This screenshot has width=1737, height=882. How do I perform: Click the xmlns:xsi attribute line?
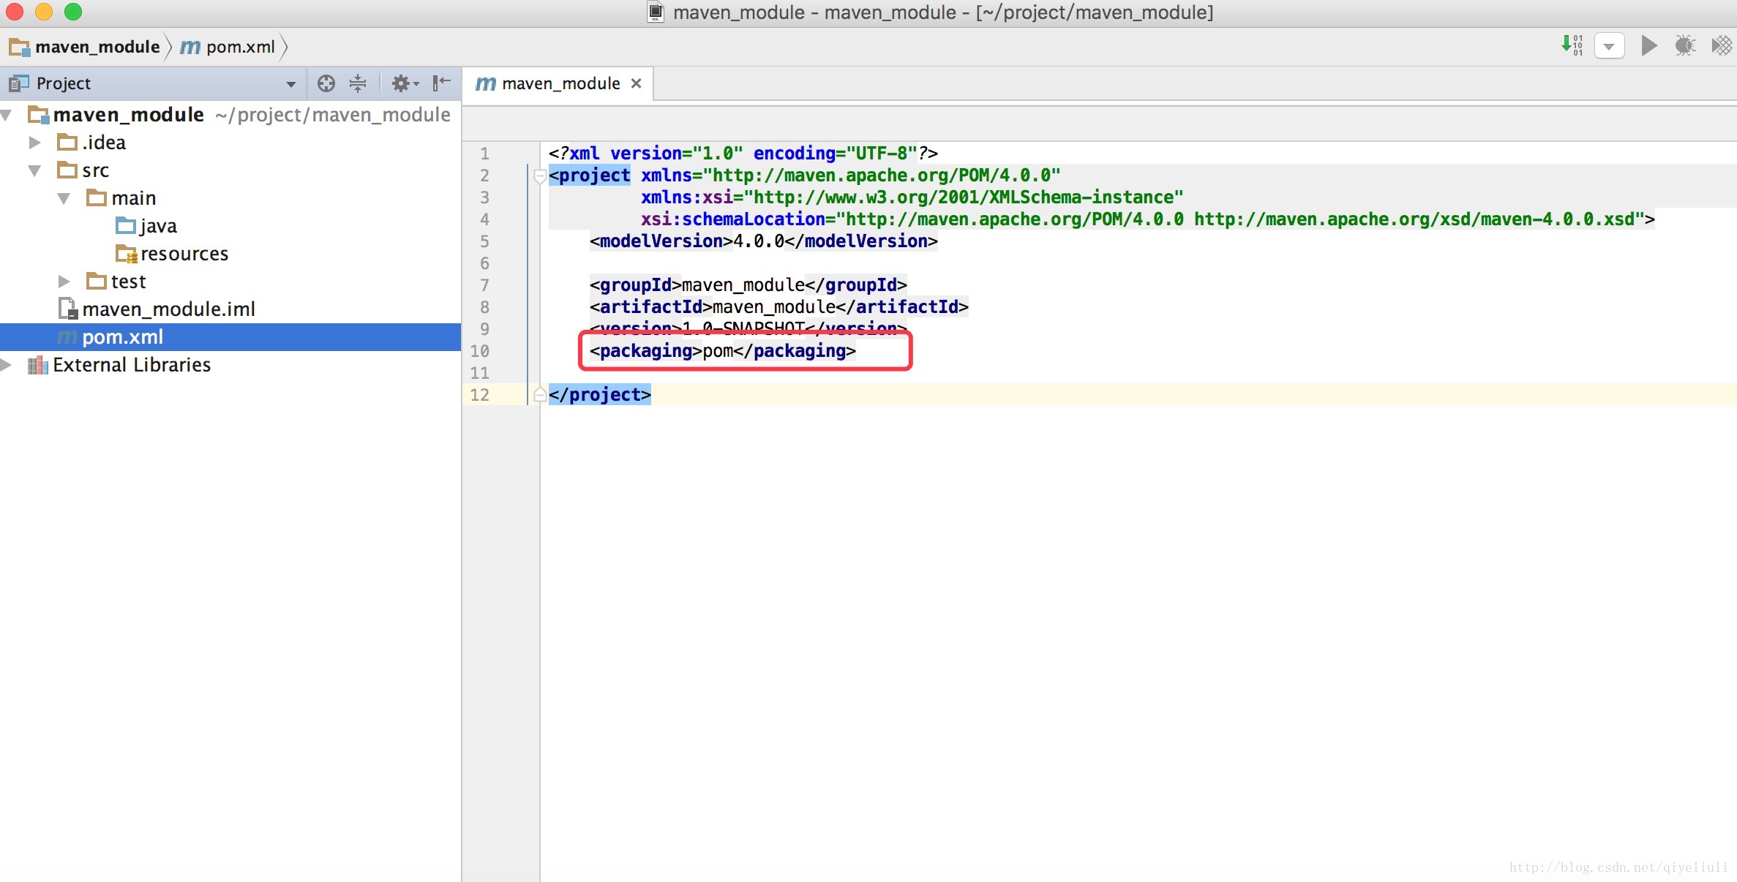click(912, 197)
